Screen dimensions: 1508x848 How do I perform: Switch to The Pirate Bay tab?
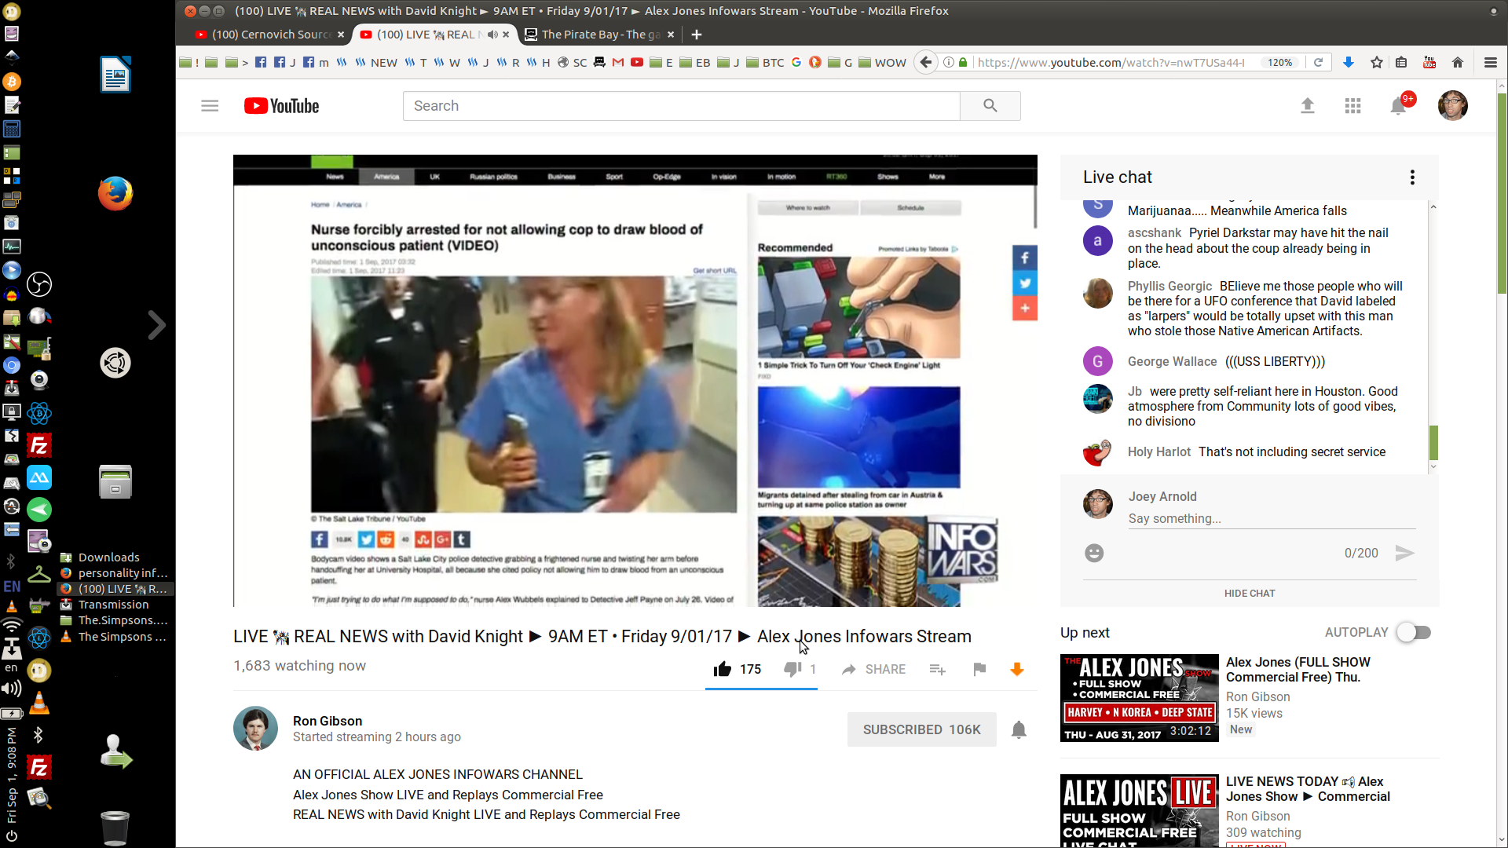click(x=599, y=35)
